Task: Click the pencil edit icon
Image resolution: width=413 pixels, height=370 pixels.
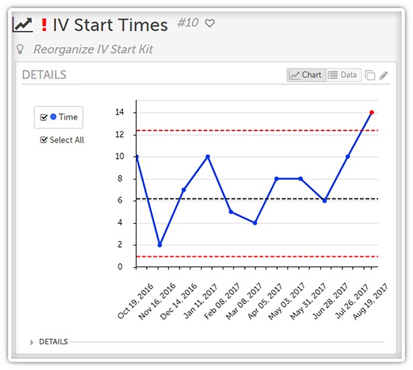Action: pyautogui.click(x=384, y=75)
